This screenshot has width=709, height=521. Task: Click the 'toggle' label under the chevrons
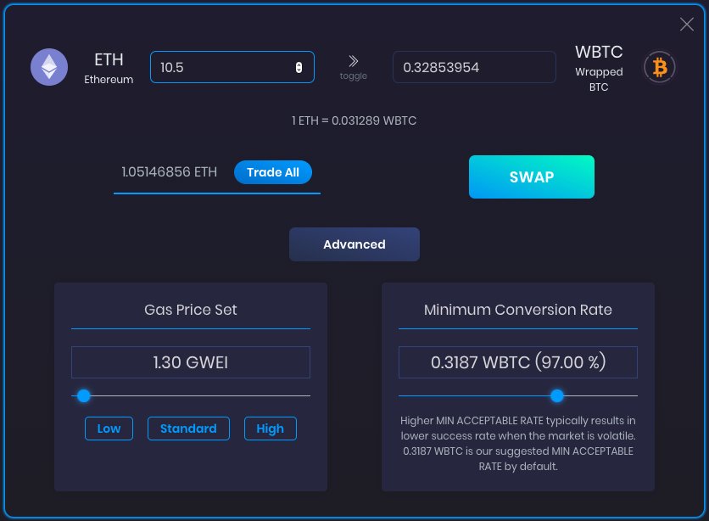coord(354,76)
